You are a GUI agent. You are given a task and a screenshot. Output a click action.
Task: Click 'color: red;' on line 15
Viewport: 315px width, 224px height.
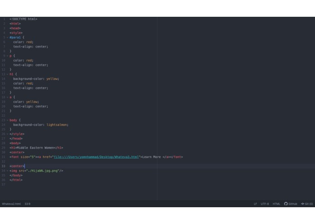[x=23, y=83]
